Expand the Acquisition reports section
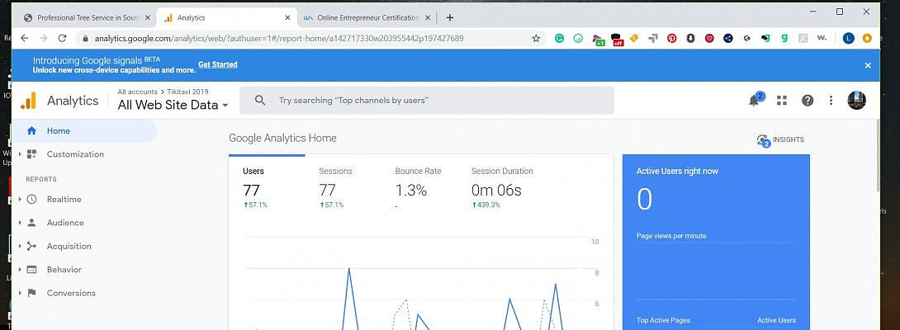This screenshot has width=900, height=330. pos(69,246)
